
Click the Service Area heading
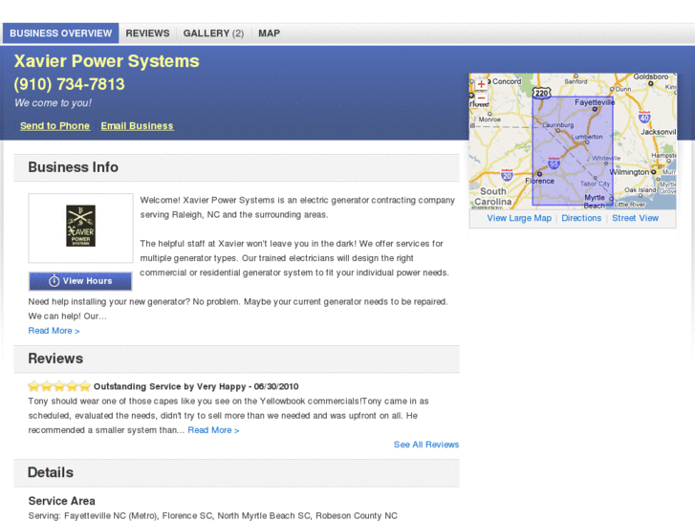tap(61, 501)
